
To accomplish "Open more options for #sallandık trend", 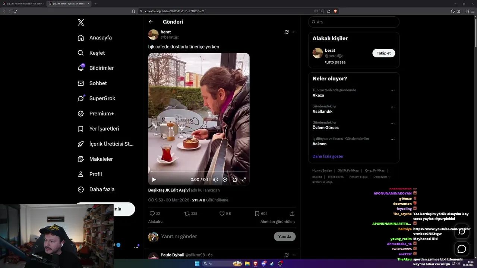I will [392, 107].
